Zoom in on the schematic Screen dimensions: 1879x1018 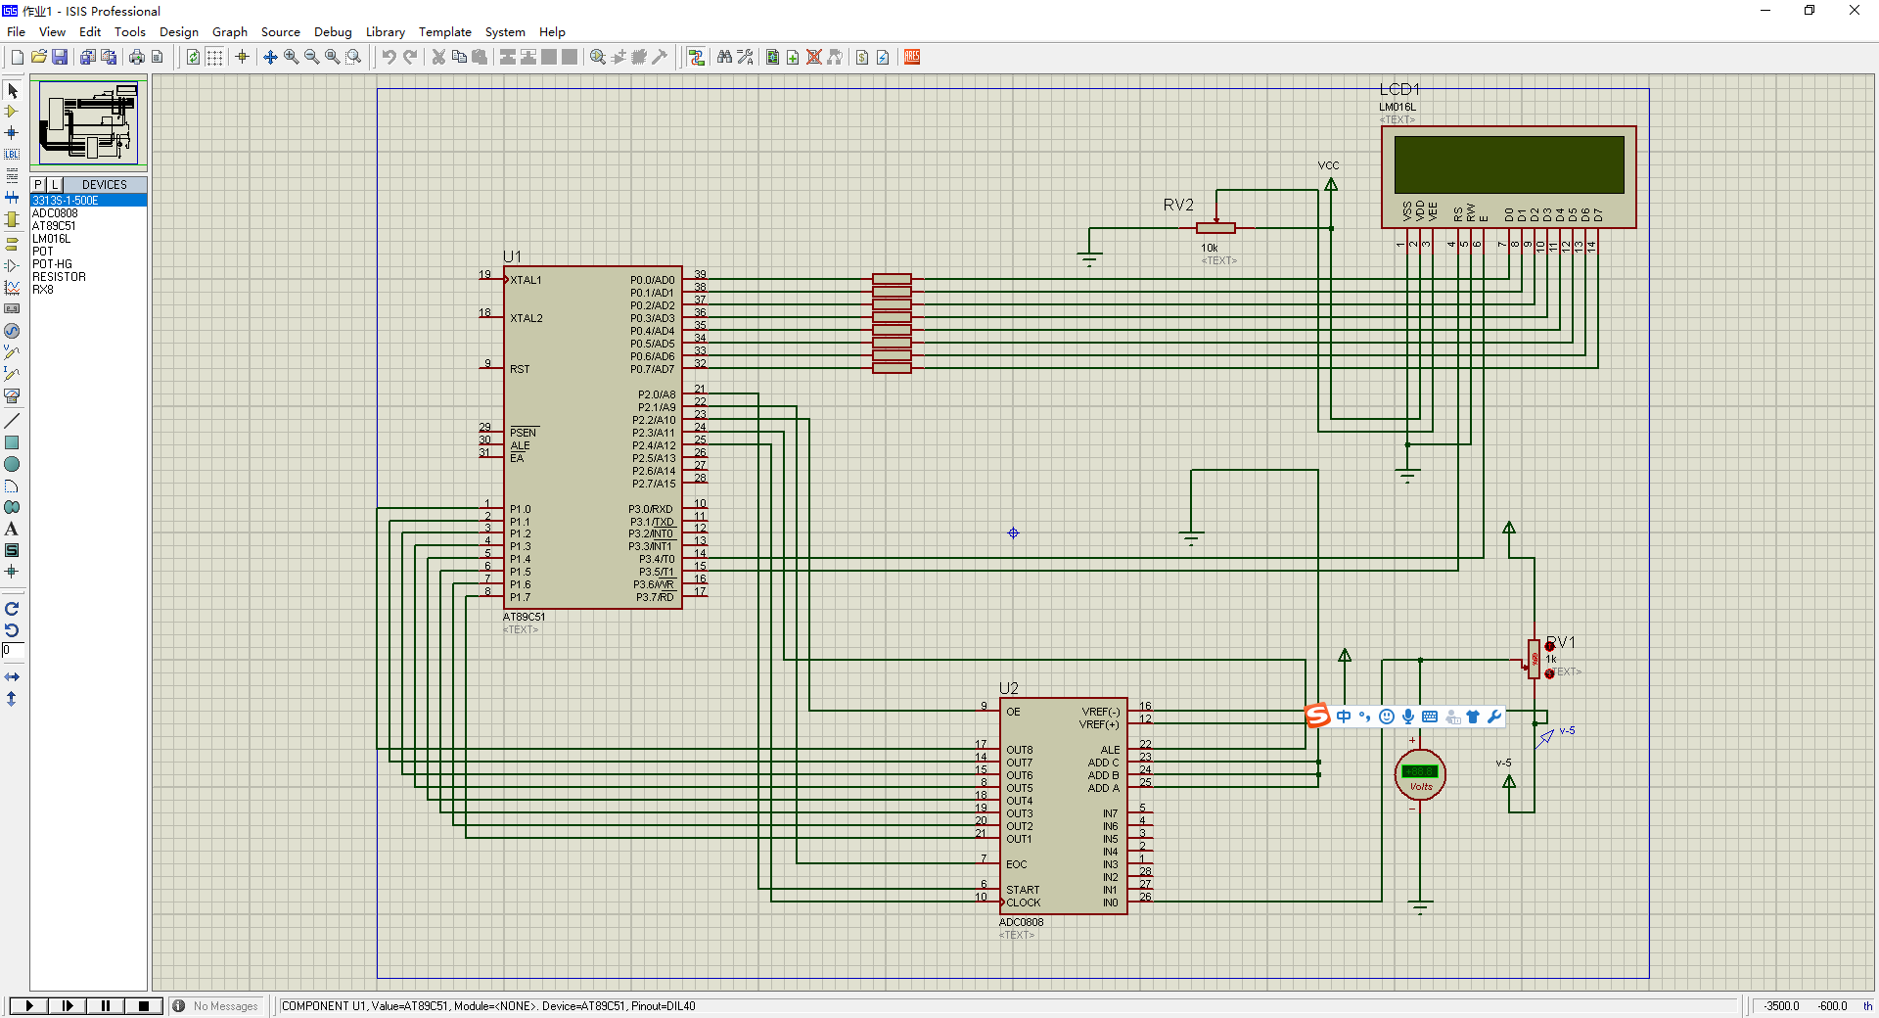point(291,57)
